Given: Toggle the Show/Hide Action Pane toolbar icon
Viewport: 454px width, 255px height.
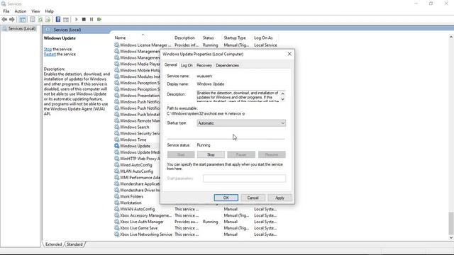Looking at the screenshot, I should 66,19.
